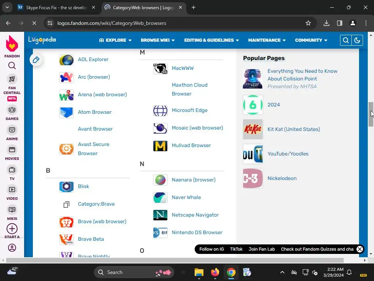Open the Nickelodeon popular page thumbnail
374x281 pixels.
pyautogui.click(x=253, y=179)
